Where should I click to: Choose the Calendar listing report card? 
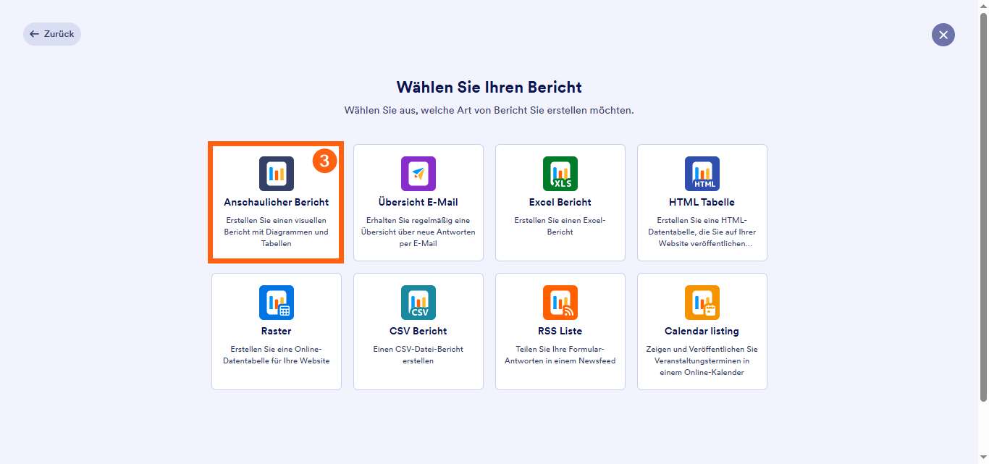pos(702,332)
